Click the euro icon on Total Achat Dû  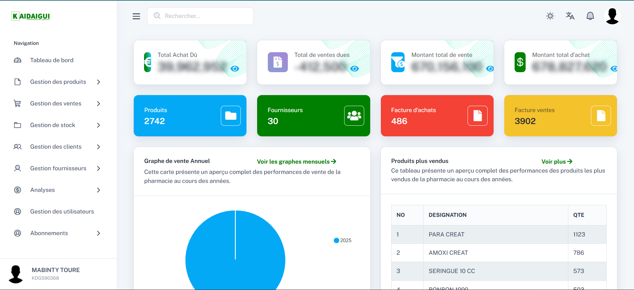[x=148, y=62]
